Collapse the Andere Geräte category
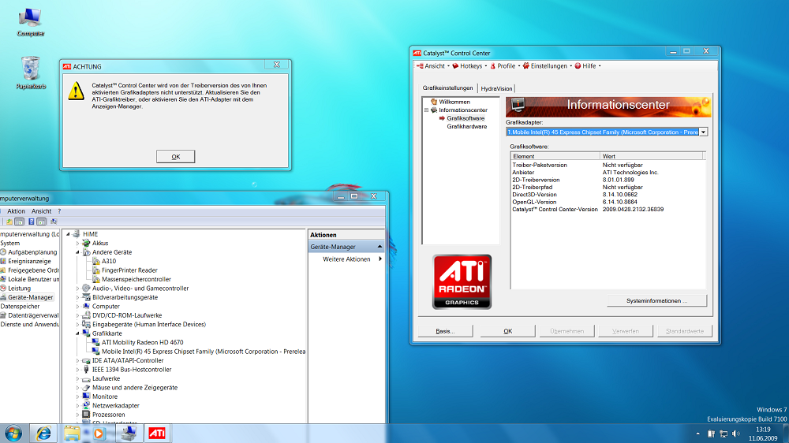This screenshot has height=443, width=789. coord(77,252)
